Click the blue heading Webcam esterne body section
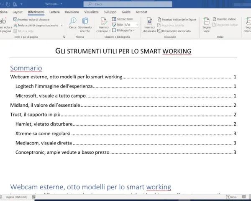Image resolution: width=251 pixels, height=201 pixels. coord(91,187)
